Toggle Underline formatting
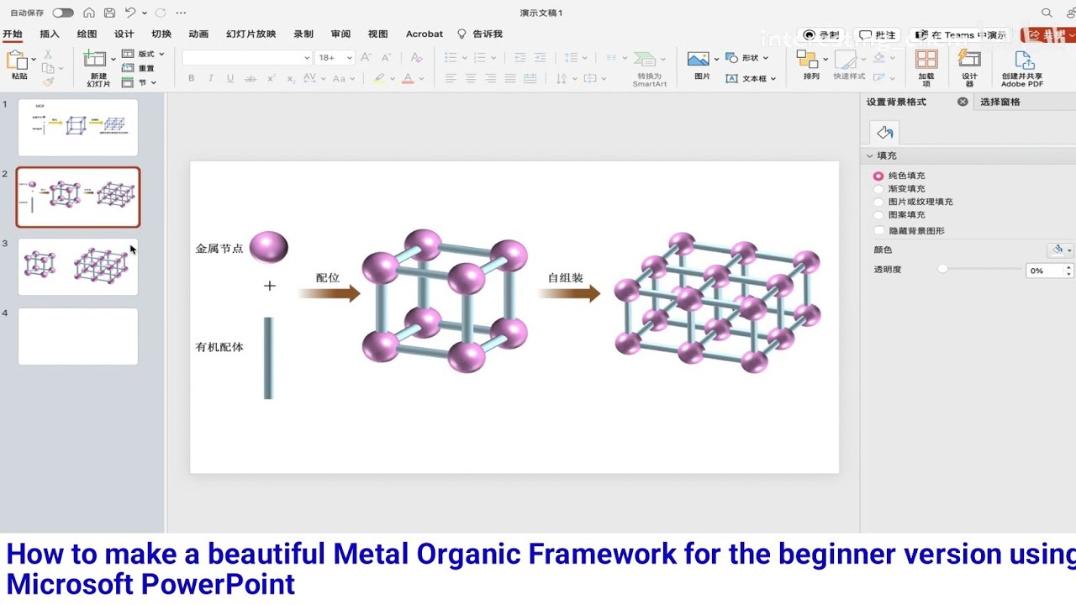Screen dimensions: 1076x605 point(229,78)
